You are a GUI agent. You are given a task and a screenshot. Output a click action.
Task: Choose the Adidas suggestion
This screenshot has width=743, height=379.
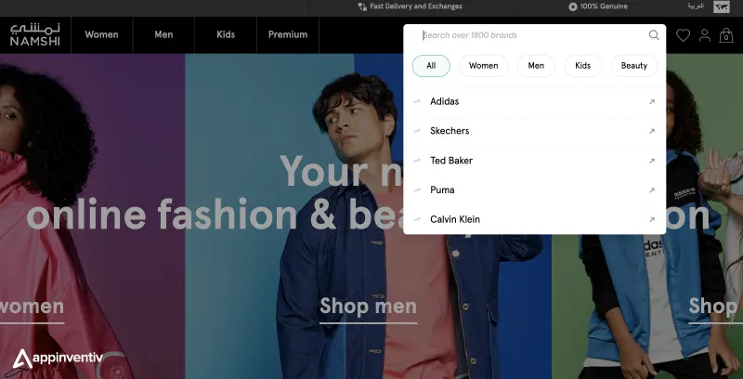(x=535, y=101)
